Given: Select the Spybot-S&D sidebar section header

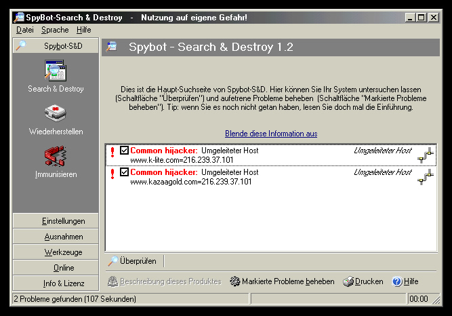Looking at the screenshot, I should tap(56, 46).
